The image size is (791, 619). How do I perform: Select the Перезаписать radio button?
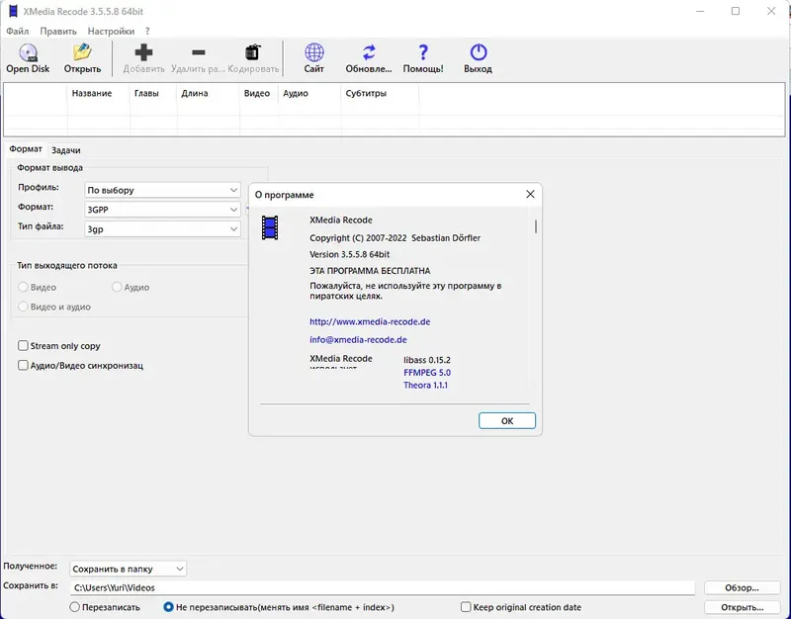pyautogui.click(x=75, y=607)
